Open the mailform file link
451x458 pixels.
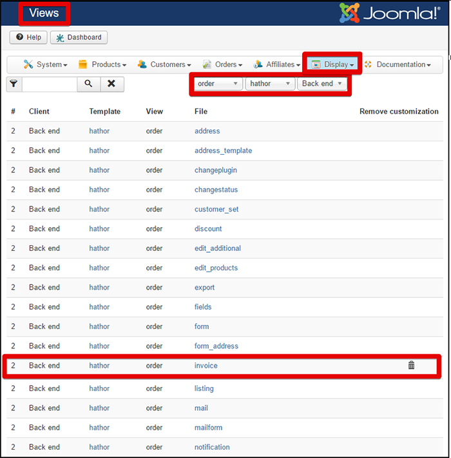coord(208,428)
